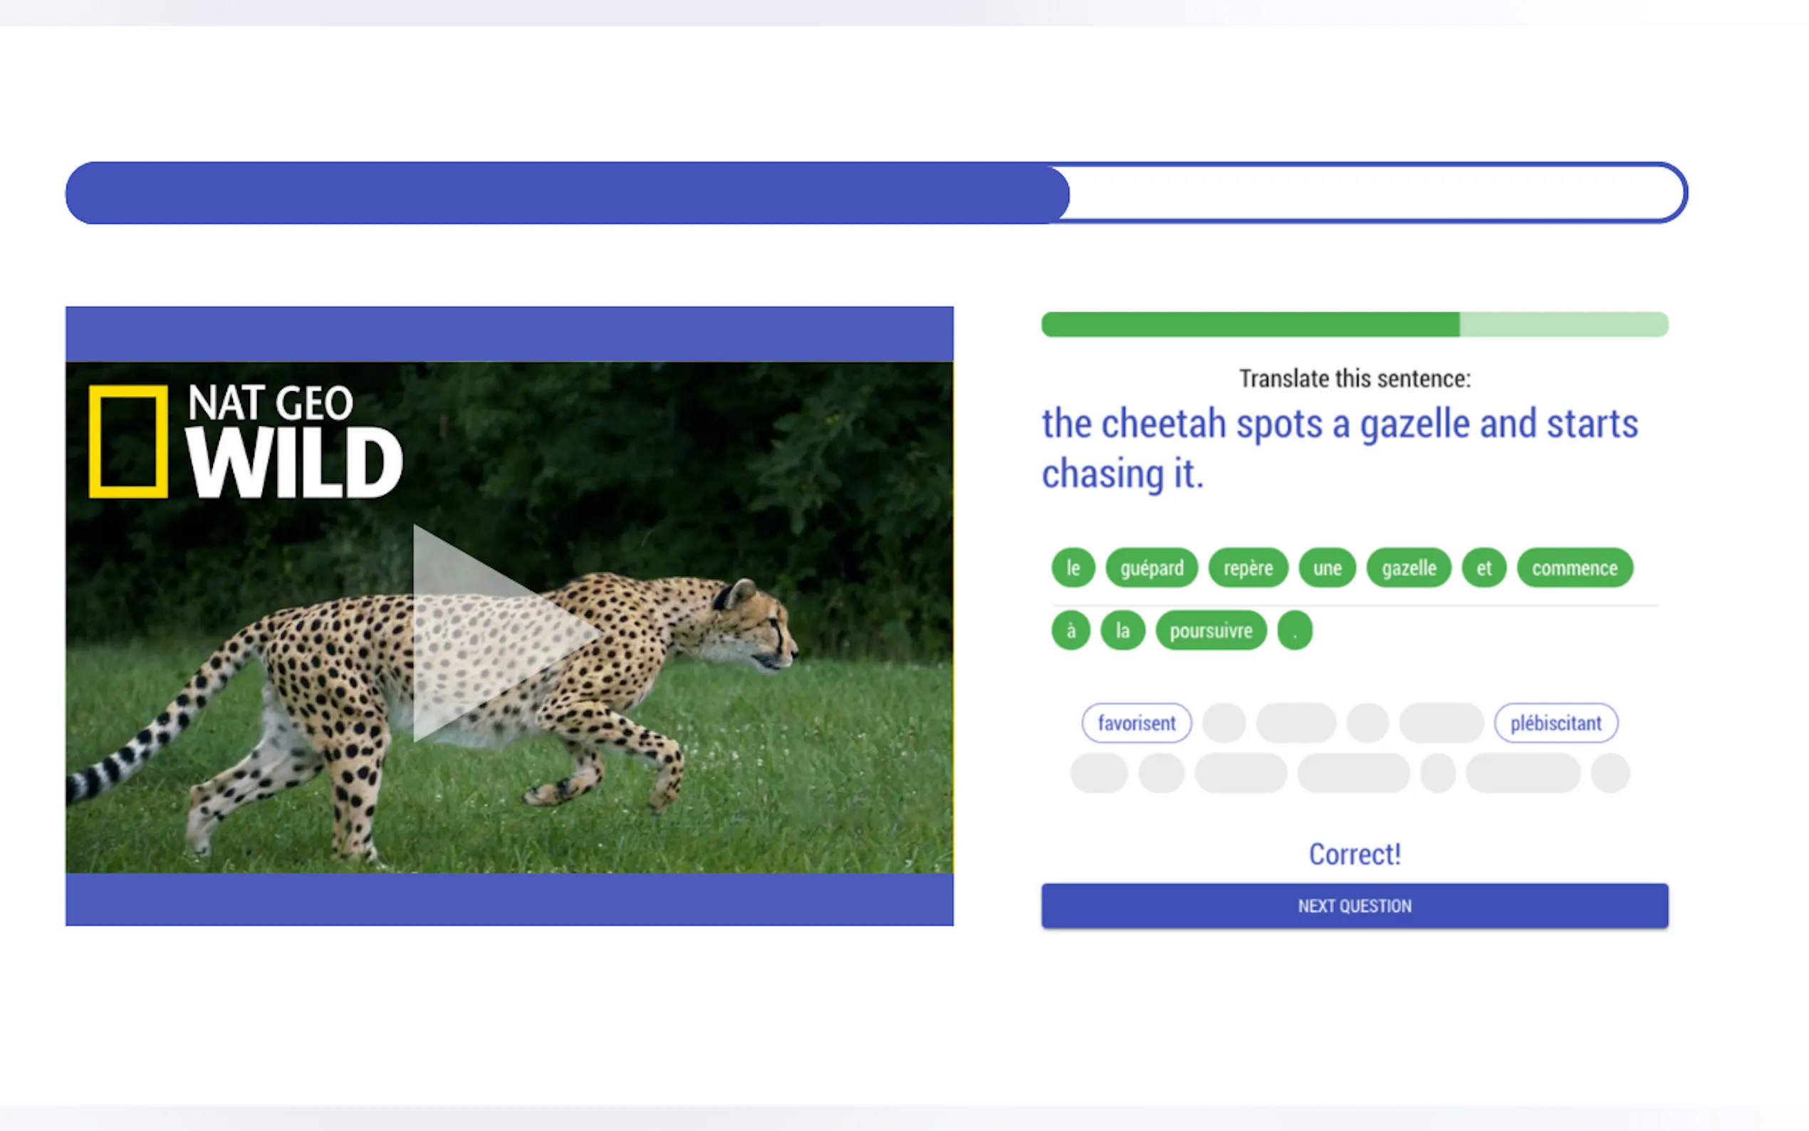Screen dimensions: 1809x1131
Task: Click the Nat Geo yellow rectangle logo
Action: 128,441
